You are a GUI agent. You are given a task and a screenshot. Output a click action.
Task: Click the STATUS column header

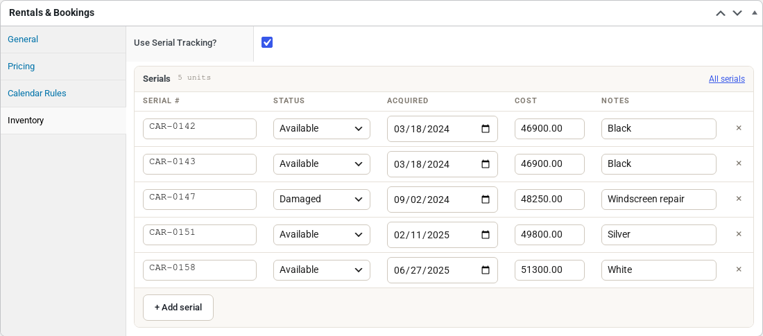289,100
